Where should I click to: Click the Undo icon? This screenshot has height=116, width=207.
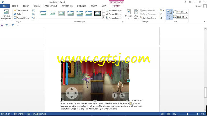tap(7, 25)
